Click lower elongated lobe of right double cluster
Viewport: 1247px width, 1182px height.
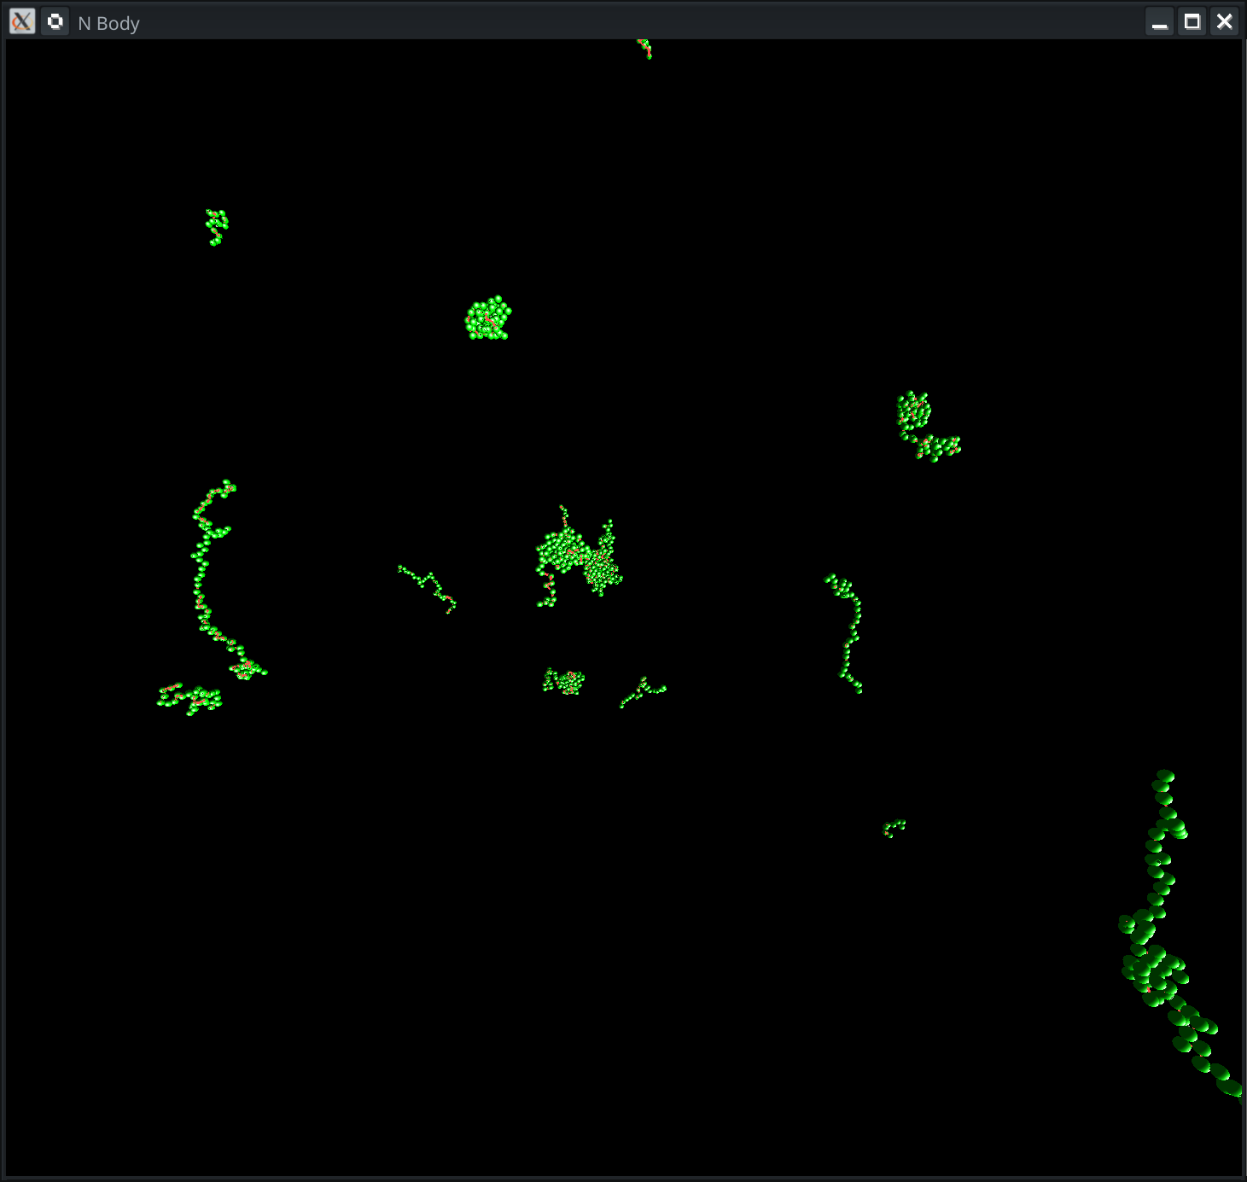(938, 446)
